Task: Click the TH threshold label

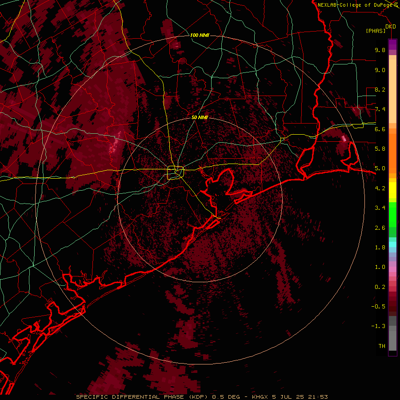Action: click(x=382, y=346)
